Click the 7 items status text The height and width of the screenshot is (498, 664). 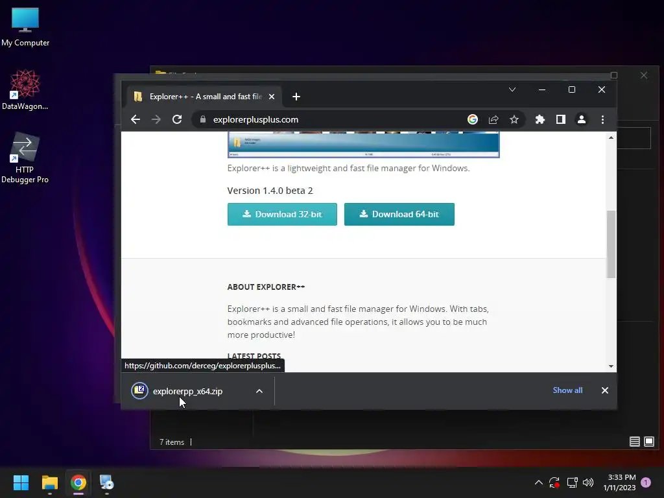click(172, 442)
